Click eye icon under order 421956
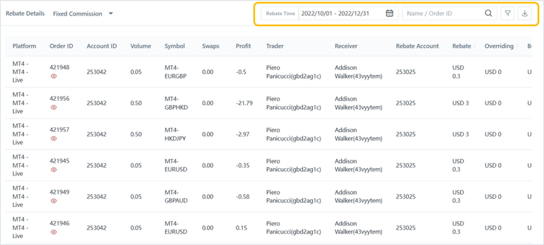Screen dimensions: 544x245 [54, 107]
